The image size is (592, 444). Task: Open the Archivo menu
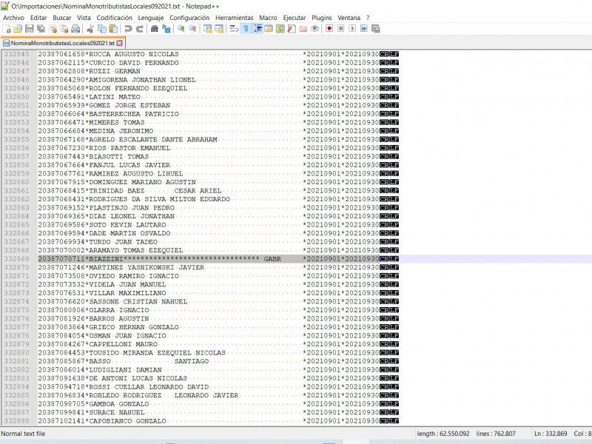coord(14,17)
